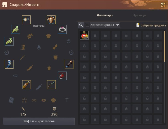This screenshot has height=129, width=168.
Task: Switch to the Инвентарь tab
Action: [105, 15]
